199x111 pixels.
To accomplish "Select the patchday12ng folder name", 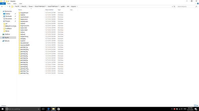I will point(24,73).
